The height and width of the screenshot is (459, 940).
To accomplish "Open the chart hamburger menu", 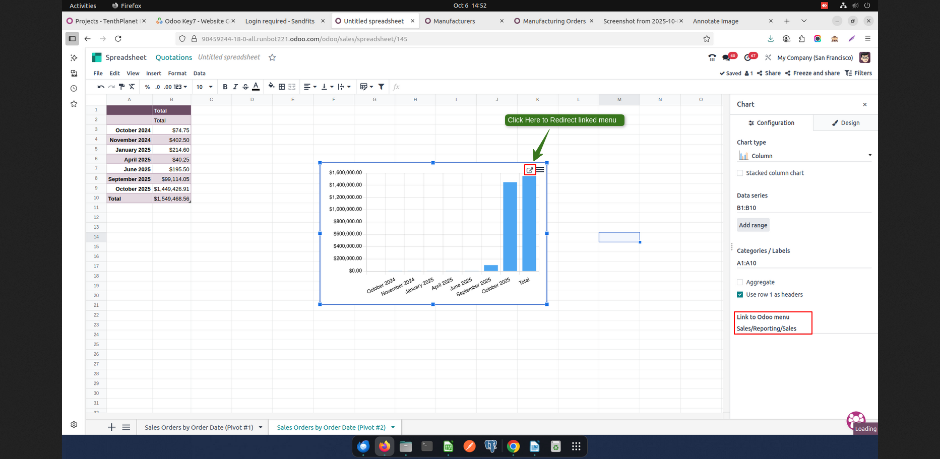I will (x=540, y=170).
